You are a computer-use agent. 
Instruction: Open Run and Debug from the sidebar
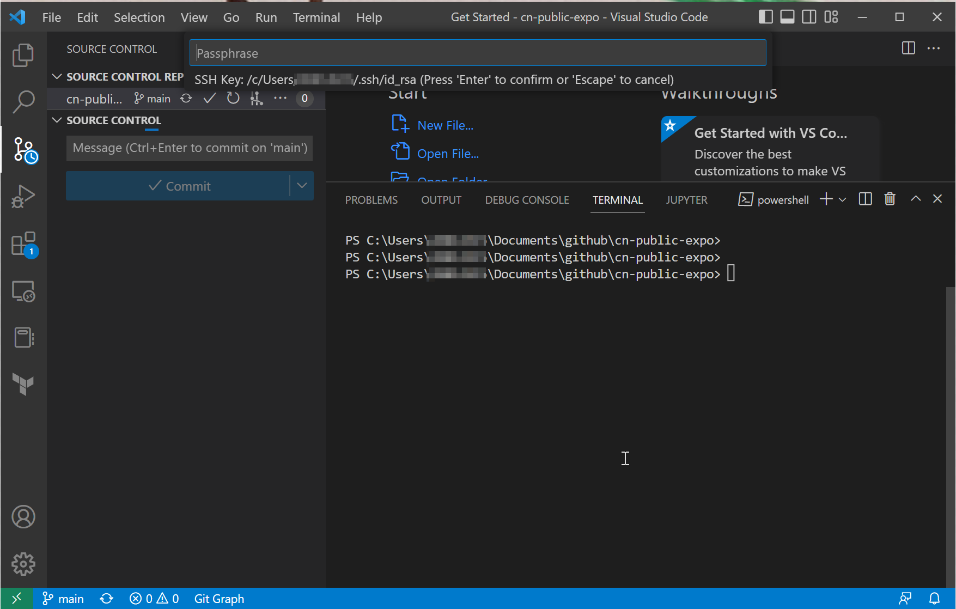23,196
